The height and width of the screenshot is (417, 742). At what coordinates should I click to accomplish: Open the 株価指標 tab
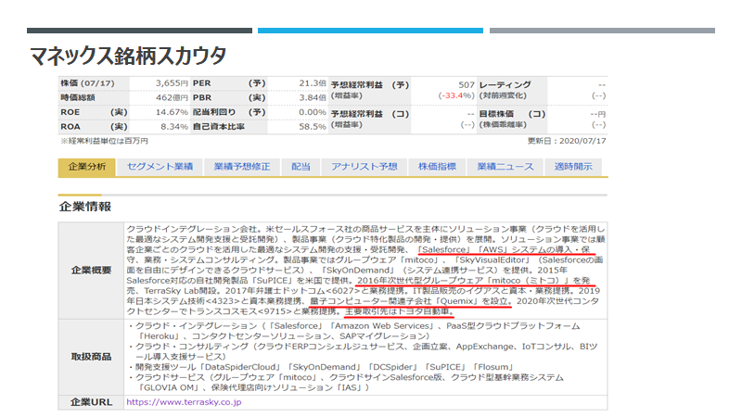437,167
